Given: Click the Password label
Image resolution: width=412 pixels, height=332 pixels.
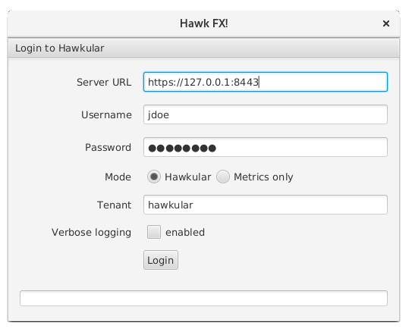Looking at the screenshot, I should pos(108,147).
